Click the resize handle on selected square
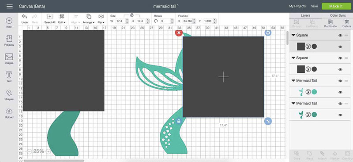The height and width of the screenshot is (162, 353). (x=268, y=121)
